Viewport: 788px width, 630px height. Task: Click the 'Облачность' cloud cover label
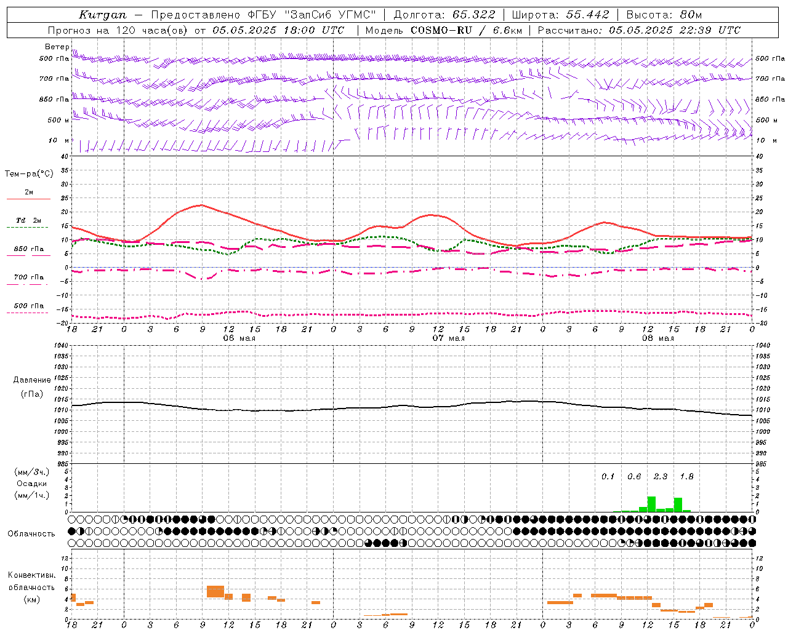point(31,534)
